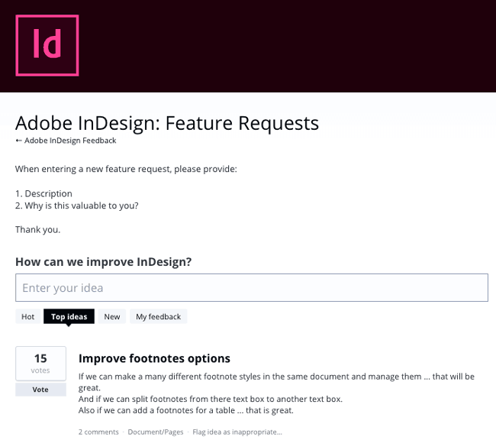Click the Adobe InDesign Id logo

click(x=47, y=45)
